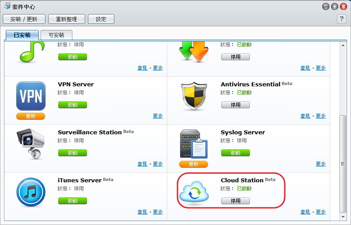
Task: Open 意見 link for Cloud Station
Action: [306, 212]
